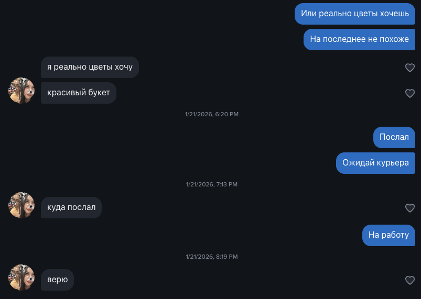Image resolution: width=421 pixels, height=299 pixels.
Task: Toggle the like heart next to "верю"
Action: pos(410,281)
